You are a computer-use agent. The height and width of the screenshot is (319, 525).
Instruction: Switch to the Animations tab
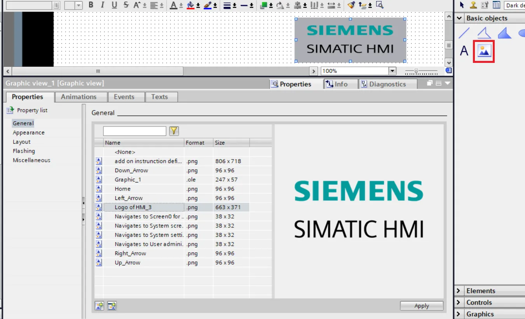click(x=78, y=97)
